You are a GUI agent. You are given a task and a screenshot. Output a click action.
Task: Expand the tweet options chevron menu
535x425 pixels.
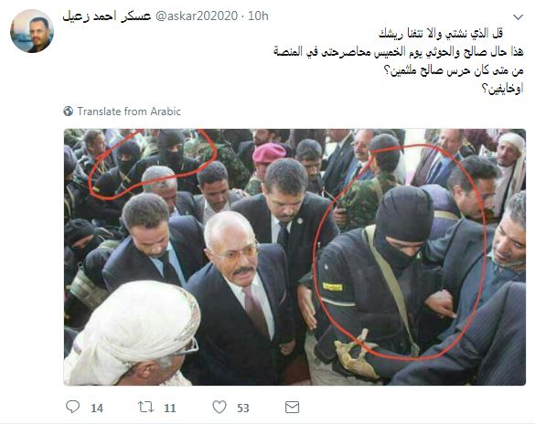518,17
